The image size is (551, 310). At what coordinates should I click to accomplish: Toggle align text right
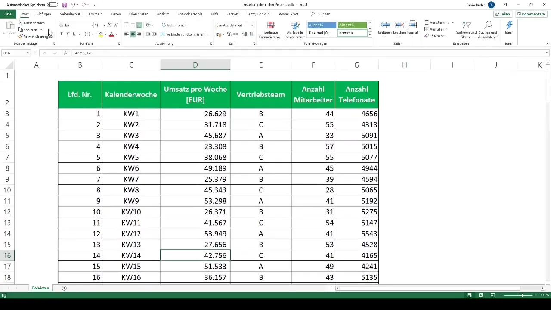(x=139, y=34)
